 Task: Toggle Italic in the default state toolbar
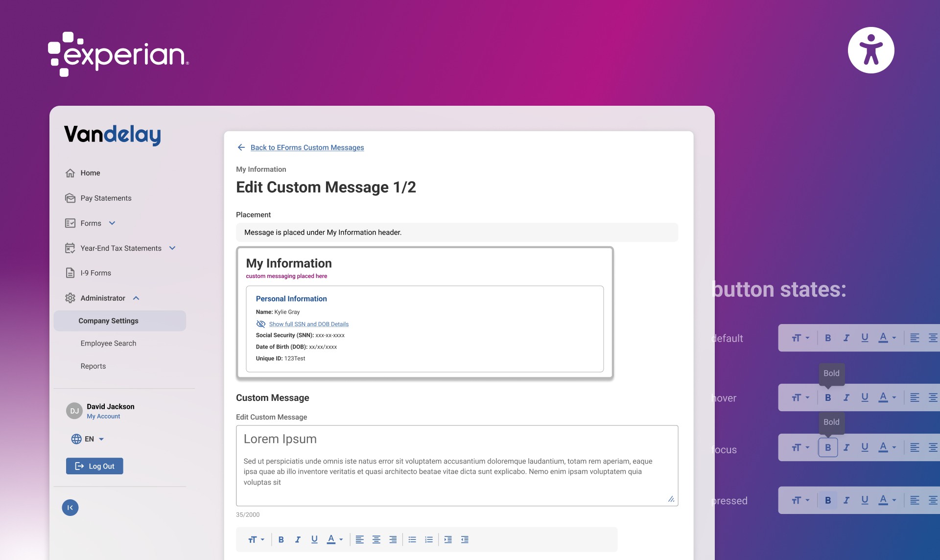click(846, 338)
